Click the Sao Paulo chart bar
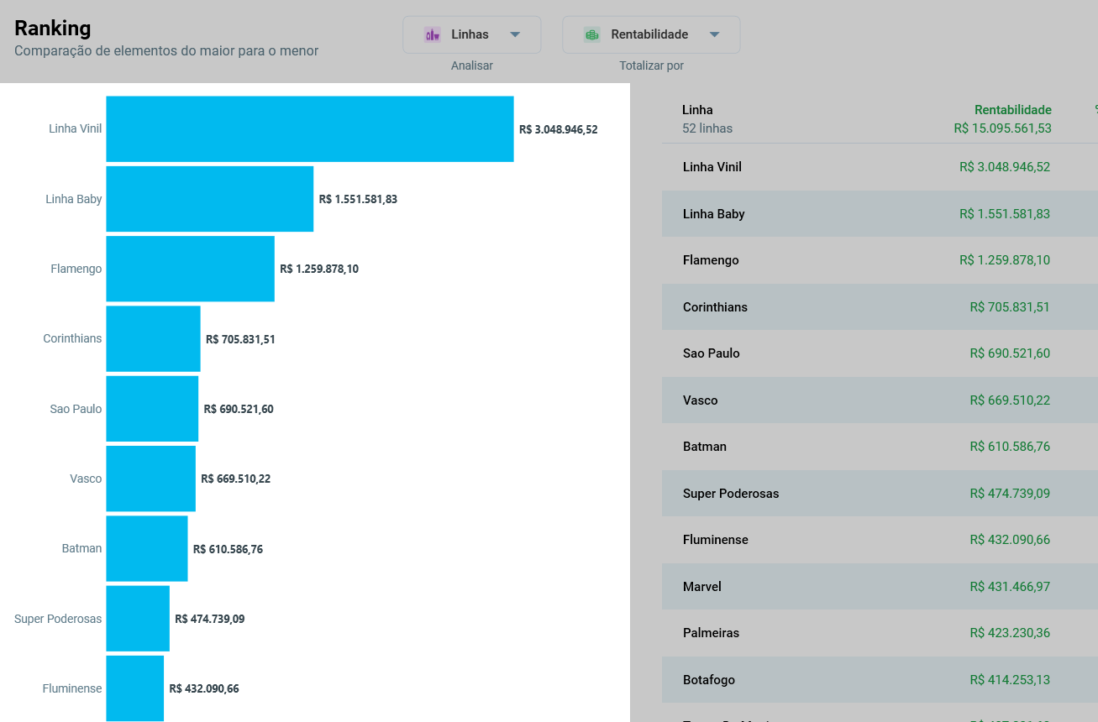This screenshot has width=1098, height=722. [x=152, y=409]
